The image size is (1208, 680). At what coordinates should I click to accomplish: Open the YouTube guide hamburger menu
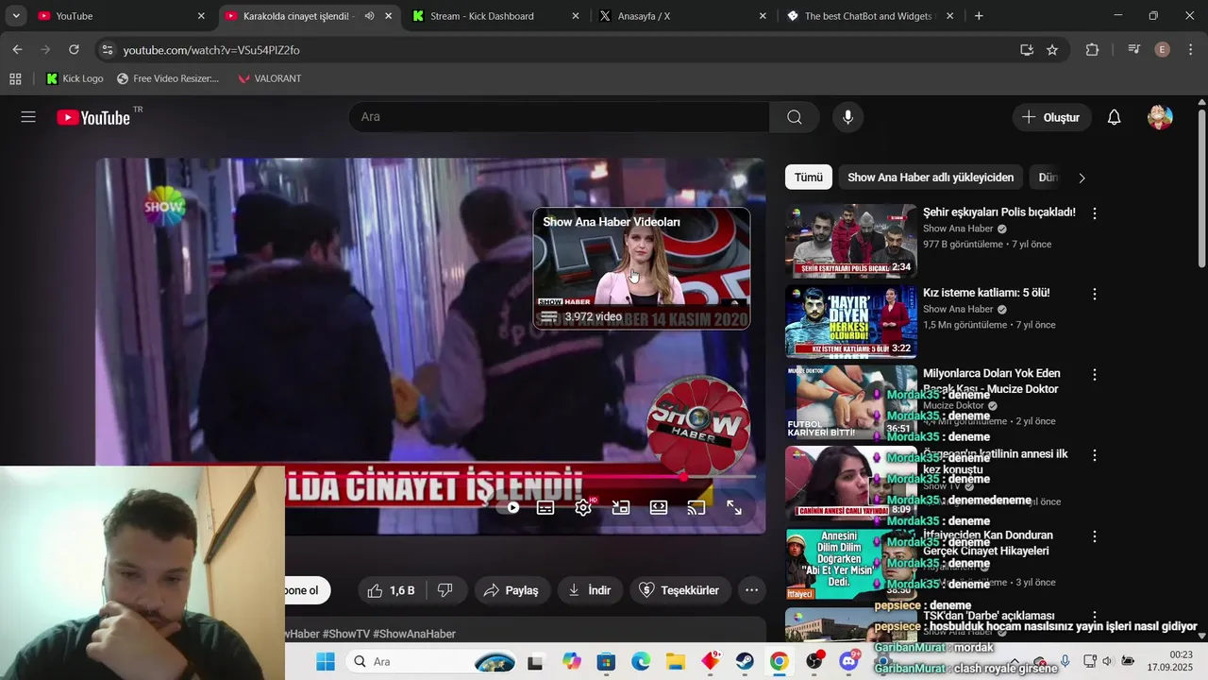click(28, 117)
